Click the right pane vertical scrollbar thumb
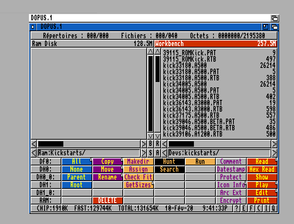 click(158, 69)
